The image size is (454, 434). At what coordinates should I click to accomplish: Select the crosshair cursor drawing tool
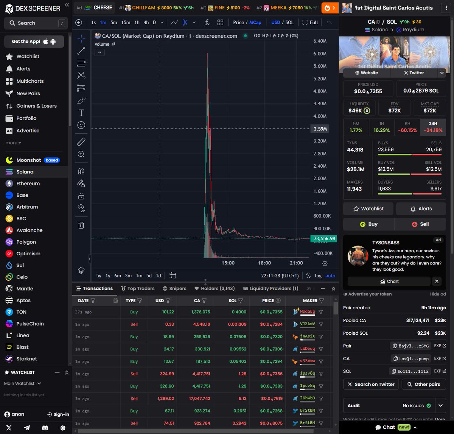(x=81, y=39)
